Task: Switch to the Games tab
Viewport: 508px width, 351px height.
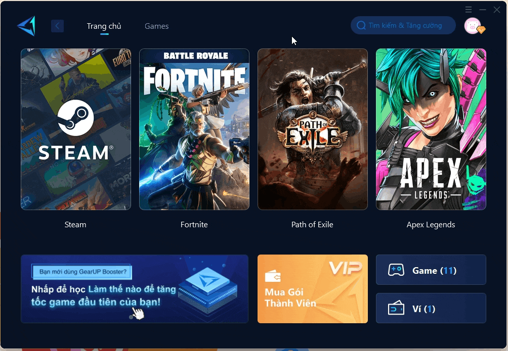Action: [156, 26]
